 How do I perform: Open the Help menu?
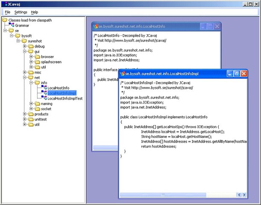point(34,12)
